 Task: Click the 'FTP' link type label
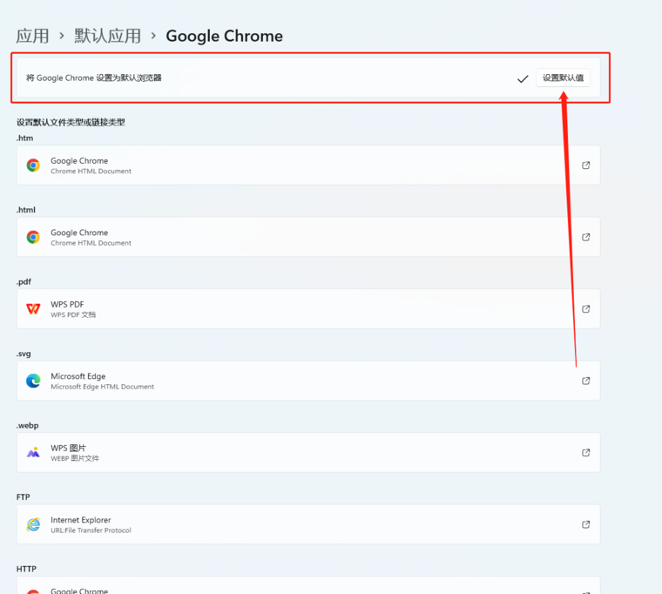click(x=24, y=497)
